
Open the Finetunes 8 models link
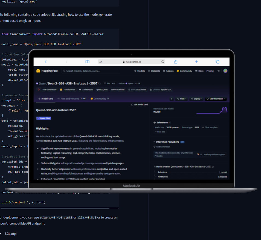coord(192,177)
